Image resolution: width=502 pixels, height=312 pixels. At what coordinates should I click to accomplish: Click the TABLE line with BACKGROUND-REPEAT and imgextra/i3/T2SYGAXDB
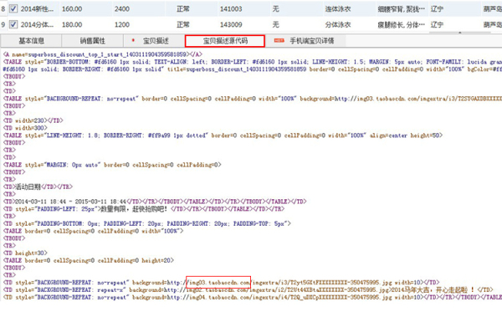click(x=253, y=99)
